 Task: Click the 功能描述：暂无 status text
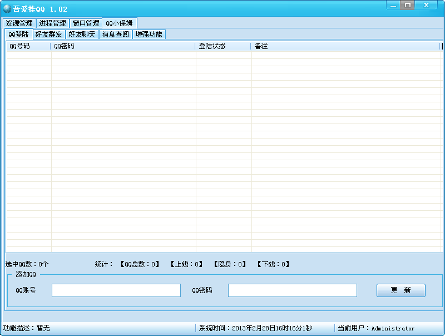tap(26, 328)
